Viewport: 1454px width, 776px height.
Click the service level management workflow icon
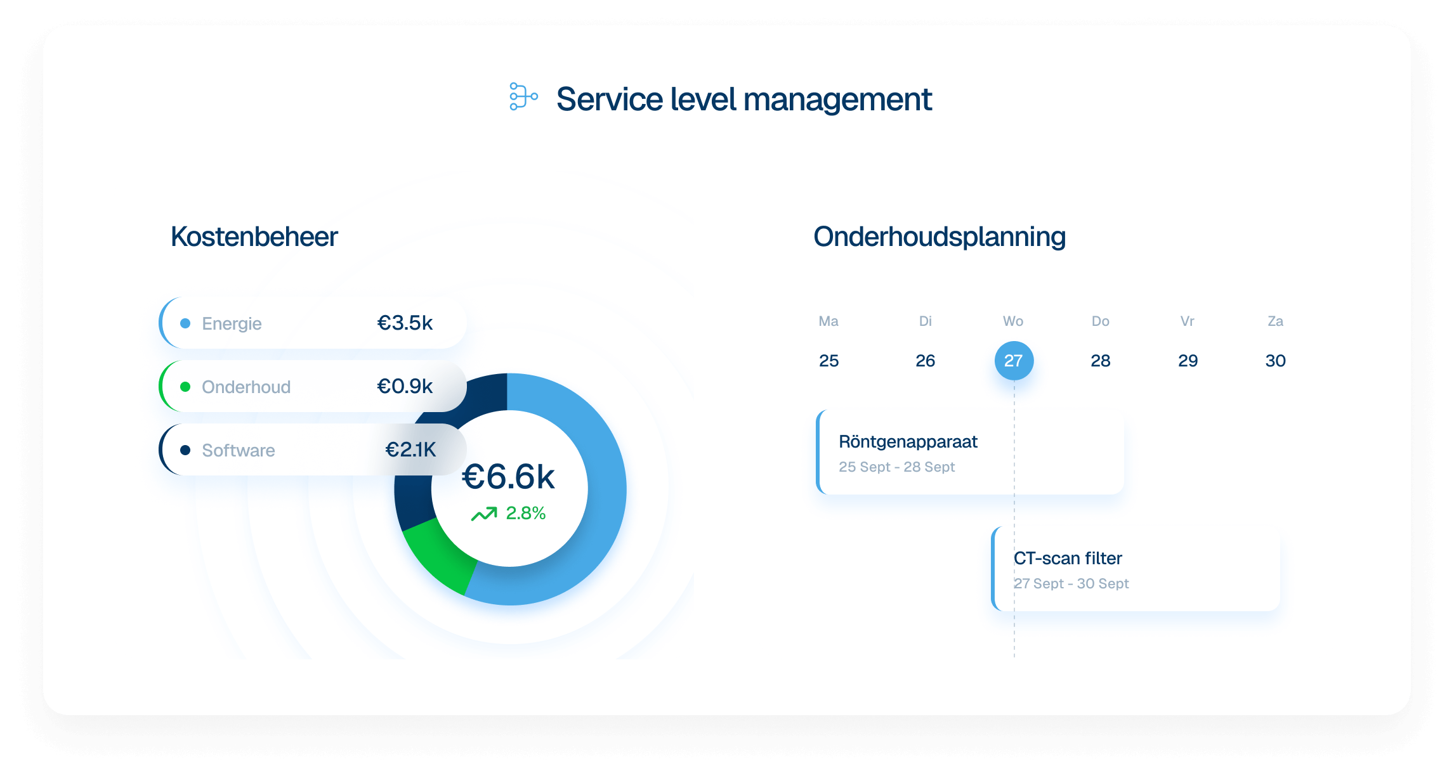pyautogui.click(x=523, y=97)
